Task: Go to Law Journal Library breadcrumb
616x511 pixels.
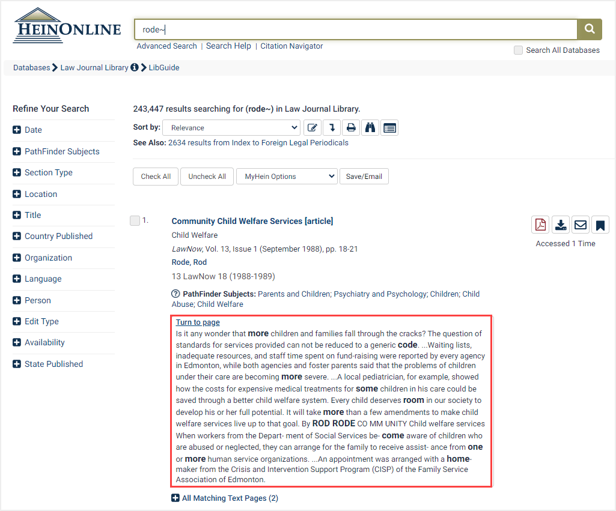Action: click(x=94, y=67)
